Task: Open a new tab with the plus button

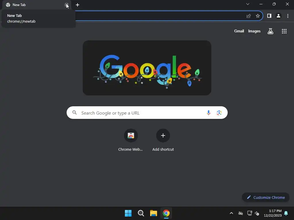Action: tap(78, 5)
